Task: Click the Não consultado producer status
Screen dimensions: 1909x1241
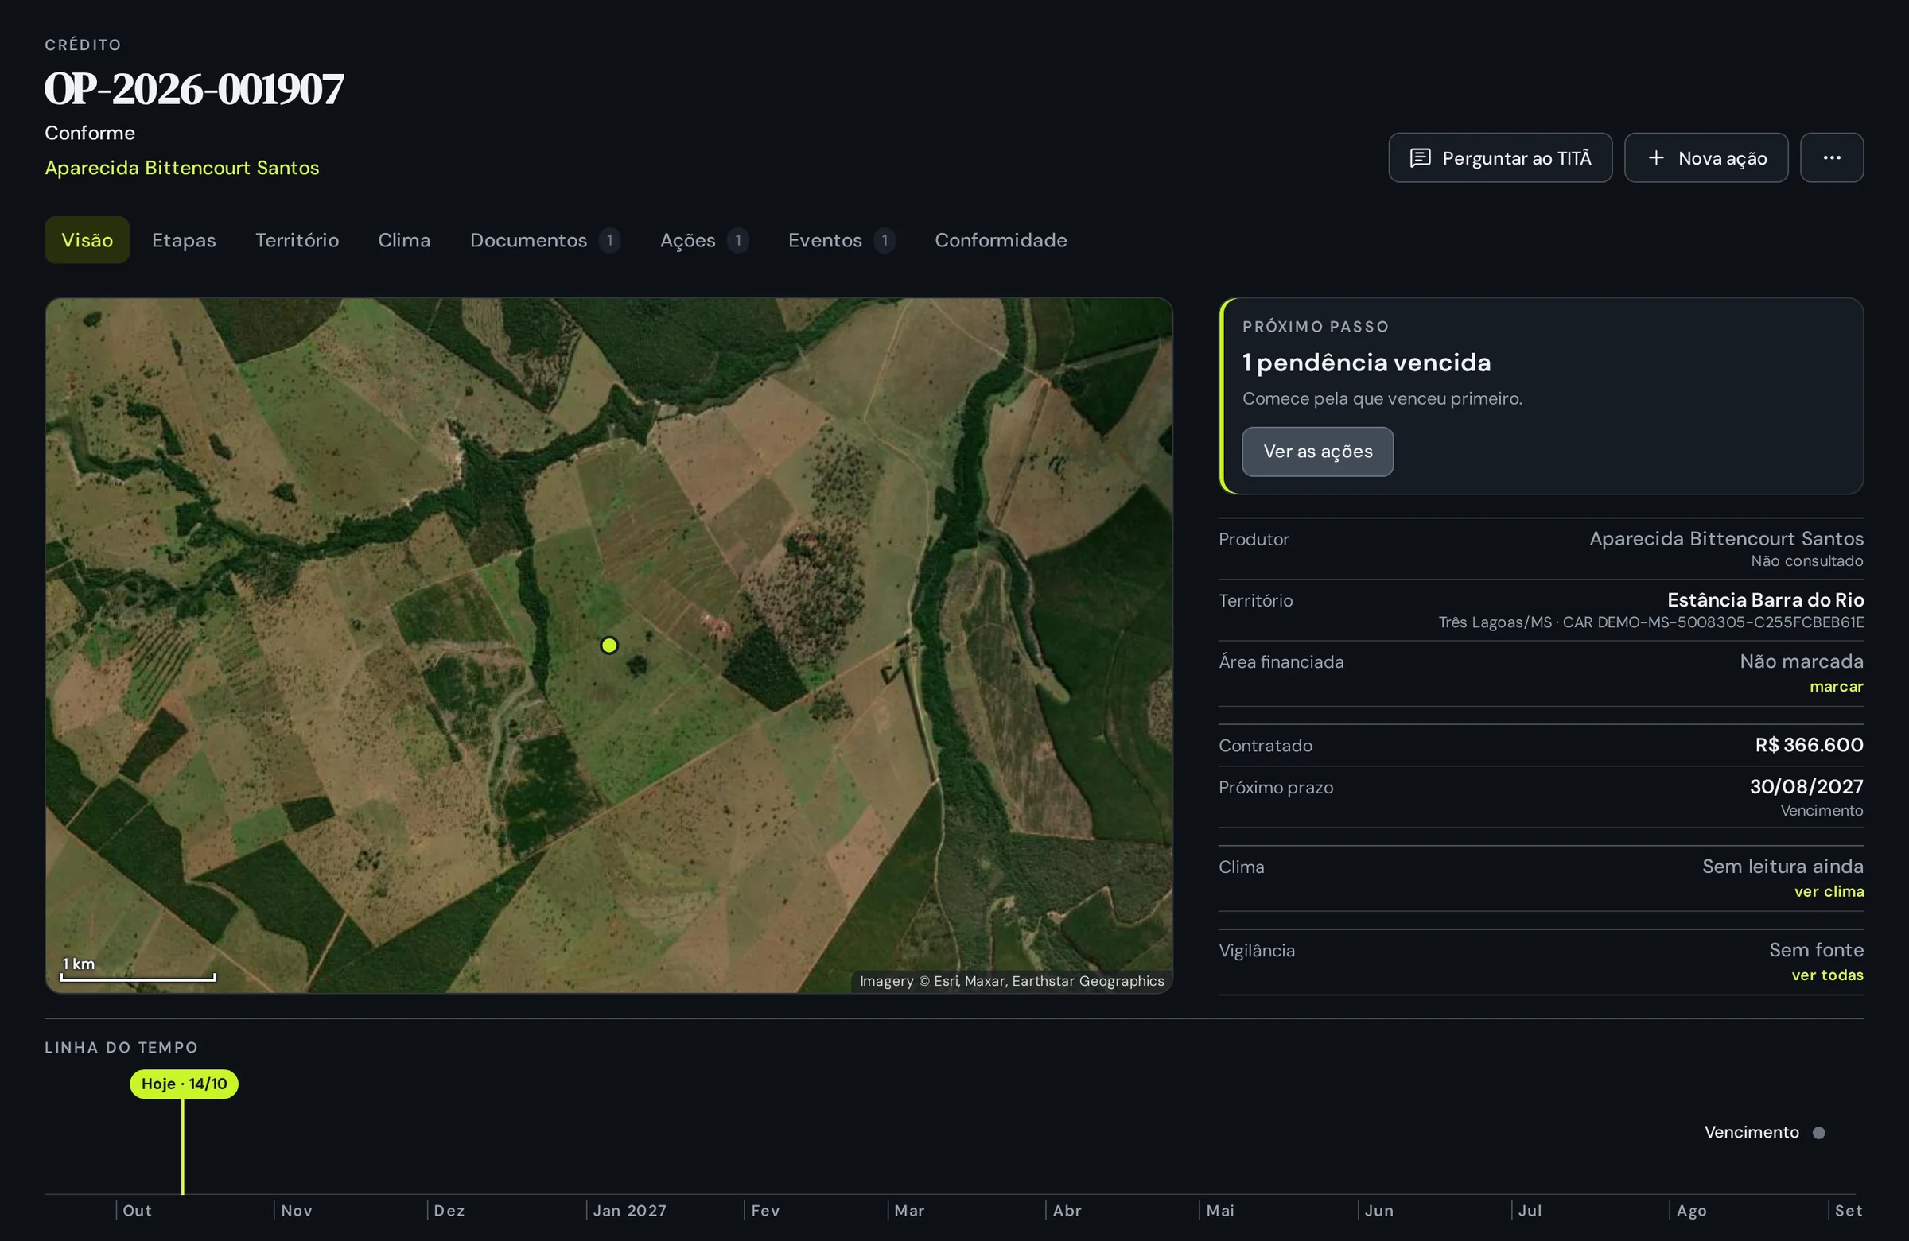Action: pos(1806,561)
